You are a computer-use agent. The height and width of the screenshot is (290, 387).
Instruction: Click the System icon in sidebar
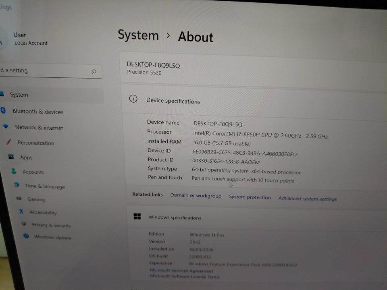click(x=2, y=94)
